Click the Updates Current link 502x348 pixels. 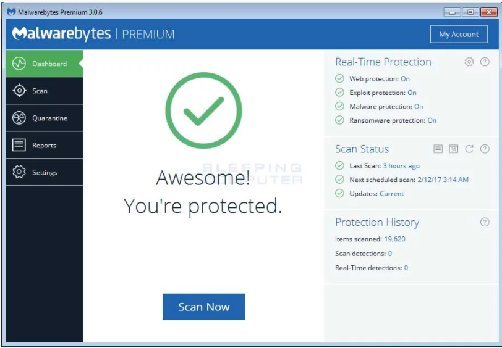click(391, 193)
